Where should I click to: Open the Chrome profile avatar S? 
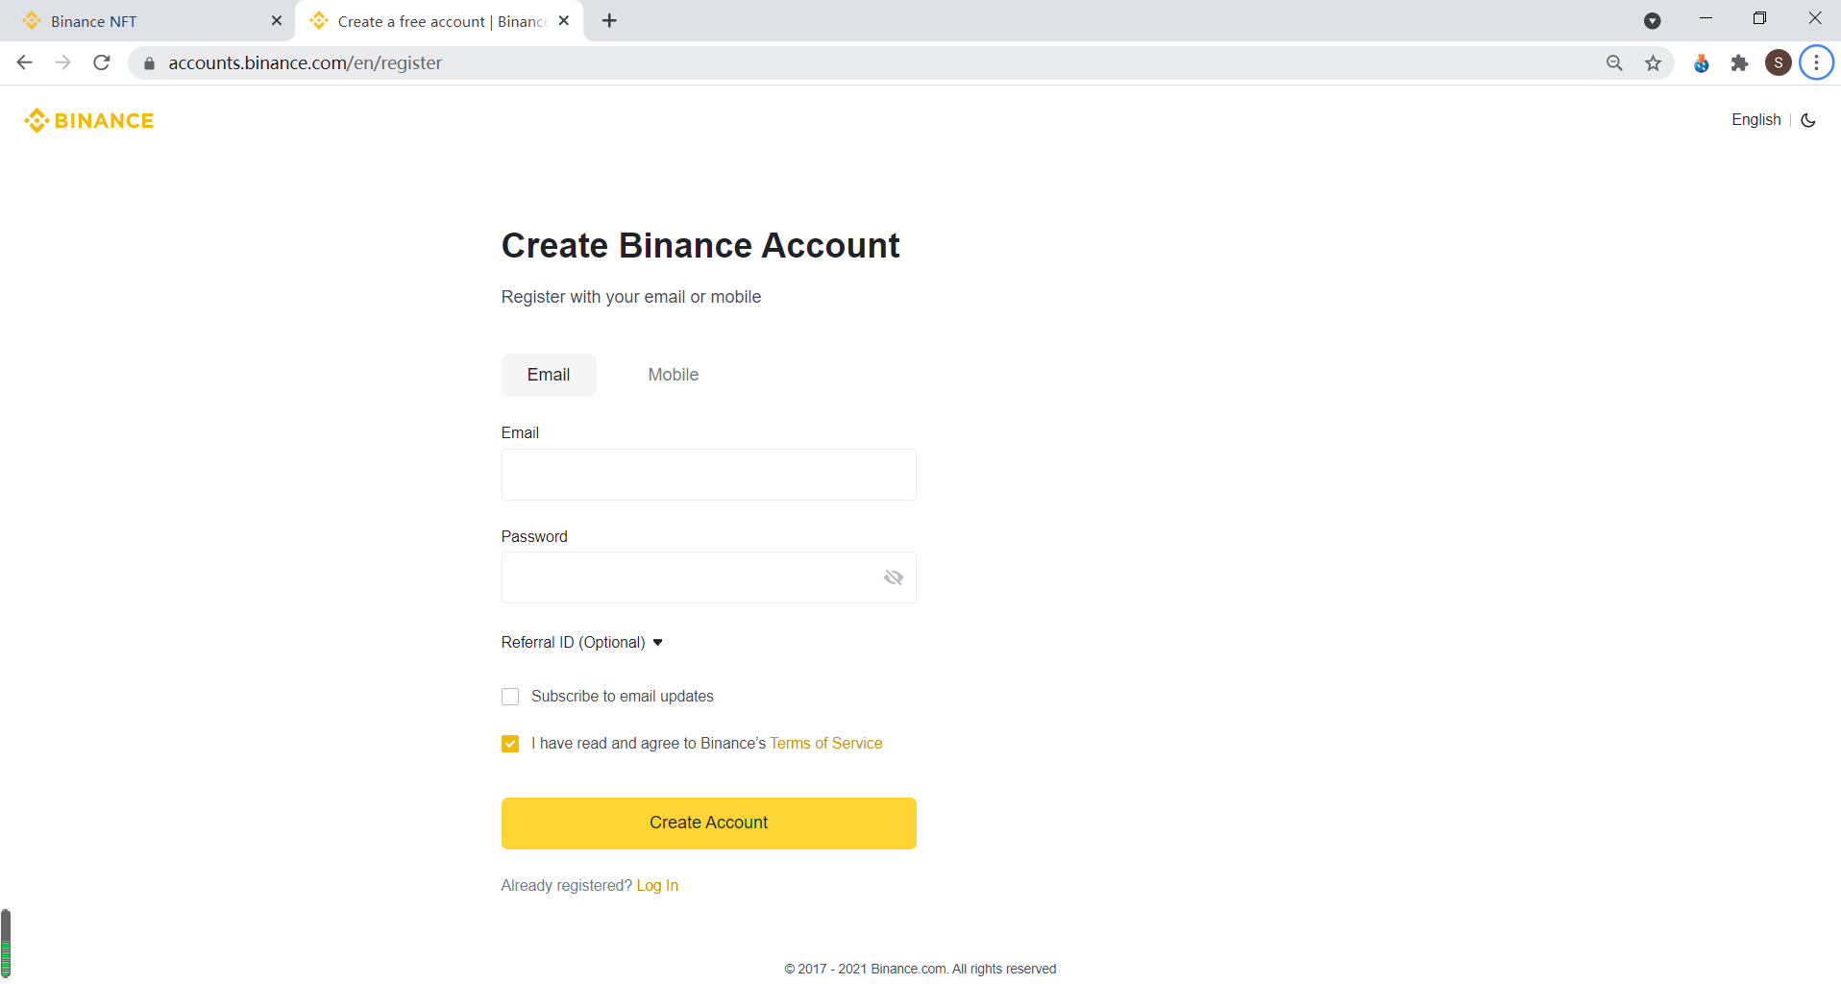1779,63
